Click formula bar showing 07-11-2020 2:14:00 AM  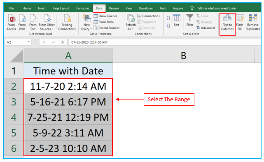coord(164,42)
